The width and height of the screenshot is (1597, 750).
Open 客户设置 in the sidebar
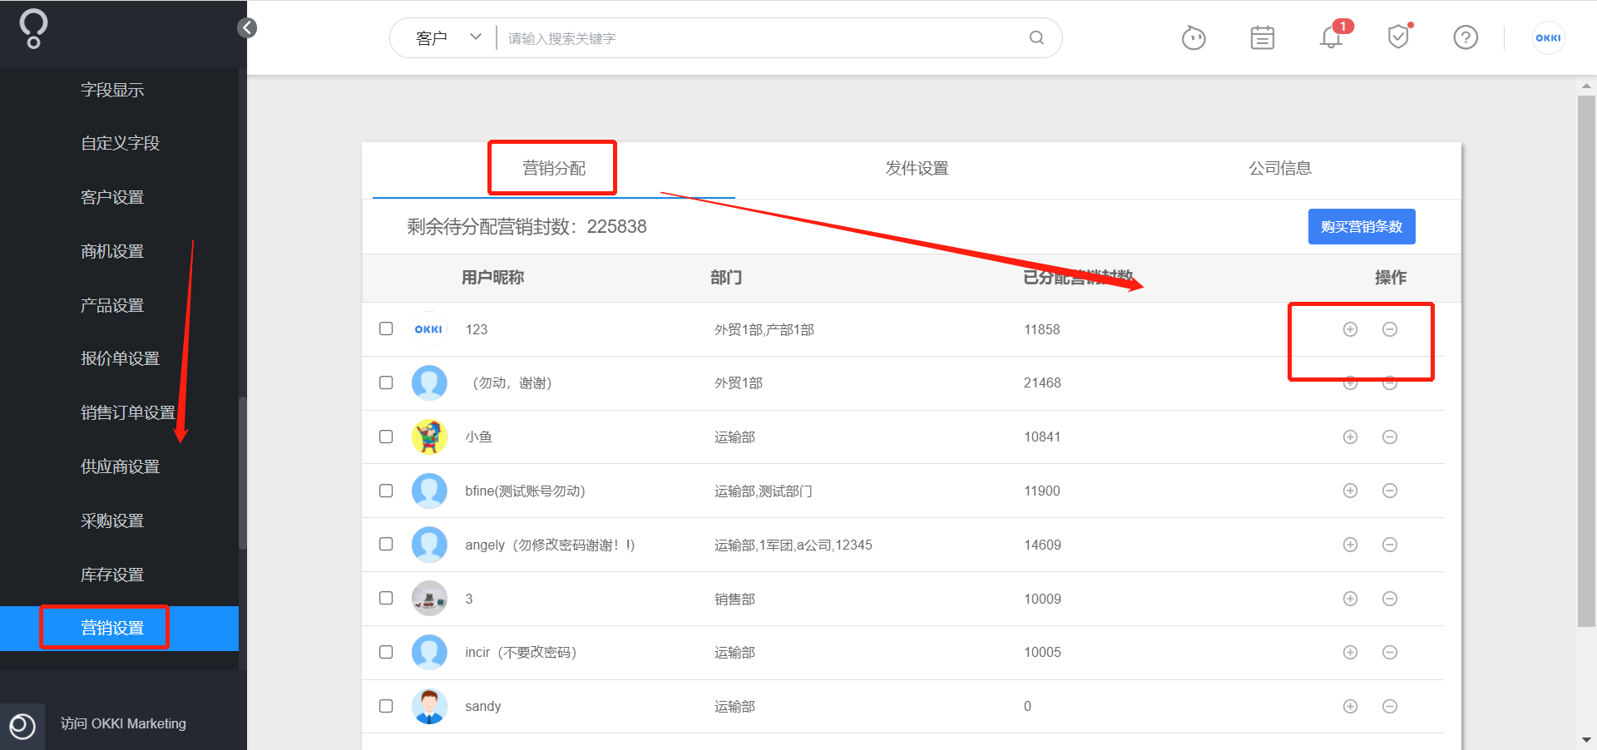[x=112, y=197]
